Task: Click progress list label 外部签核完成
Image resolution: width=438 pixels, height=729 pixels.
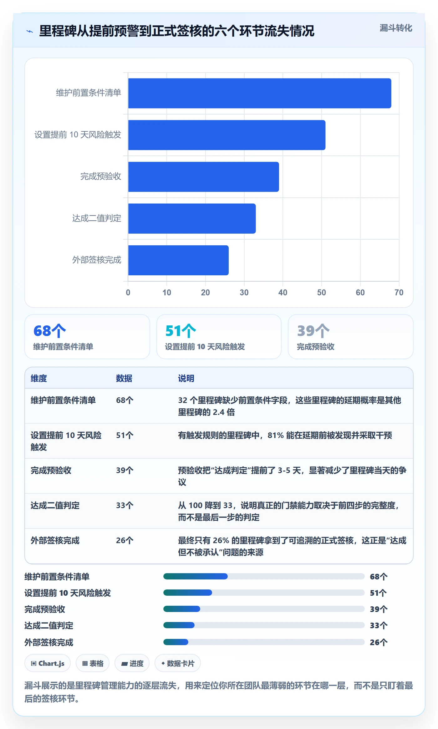Action: coord(49,642)
